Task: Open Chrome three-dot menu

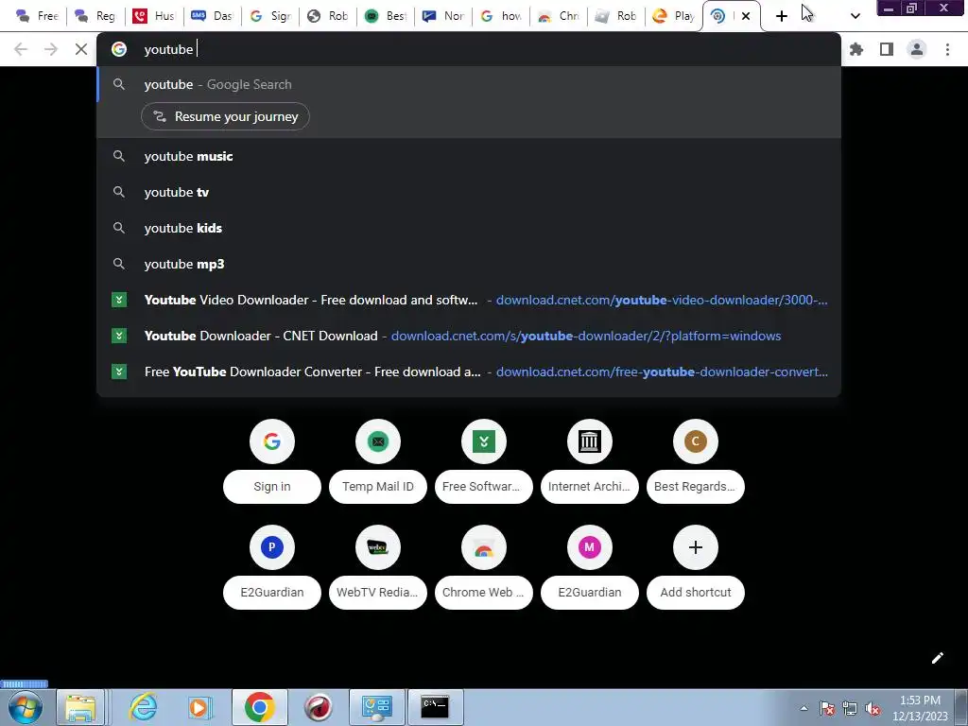Action: 947,49
